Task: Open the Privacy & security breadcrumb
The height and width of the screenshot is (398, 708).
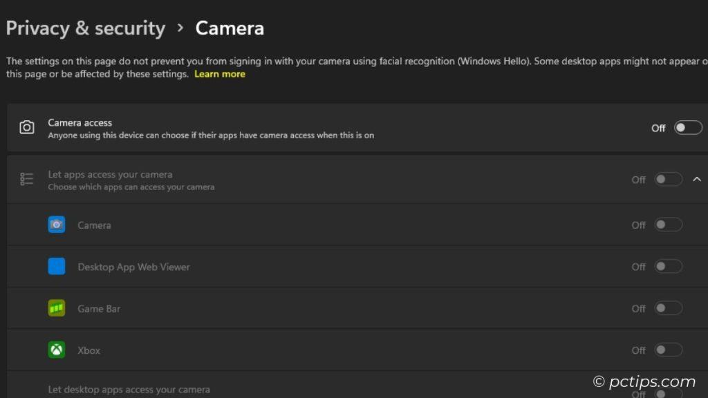Action: click(x=85, y=28)
